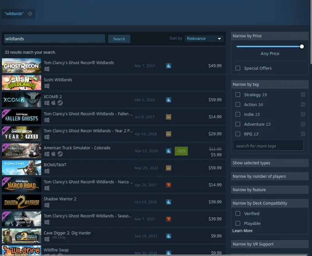Click the Shadow Warrior 2 thumbnail image
The height and width of the screenshot is (256, 312).
pyautogui.click(x=21, y=202)
